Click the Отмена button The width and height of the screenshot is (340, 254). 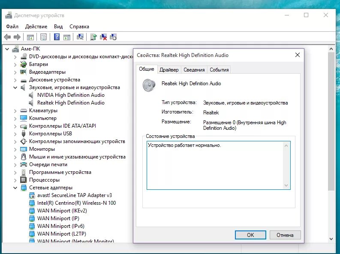pyautogui.click(x=285, y=235)
